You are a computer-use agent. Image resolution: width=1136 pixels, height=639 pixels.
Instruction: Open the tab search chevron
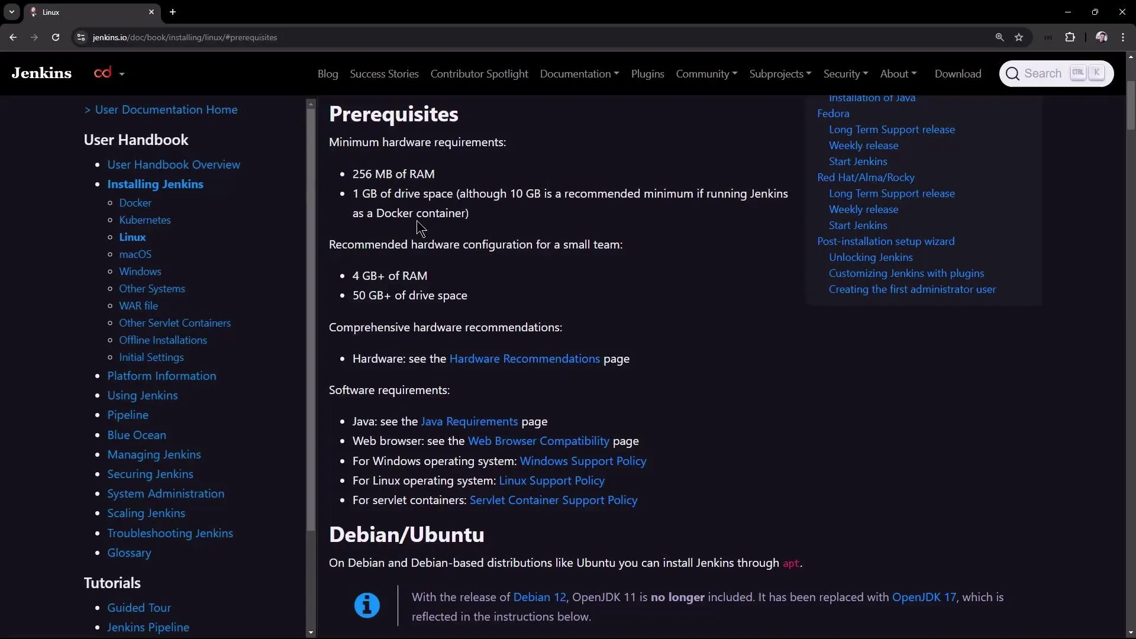coord(11,12)
